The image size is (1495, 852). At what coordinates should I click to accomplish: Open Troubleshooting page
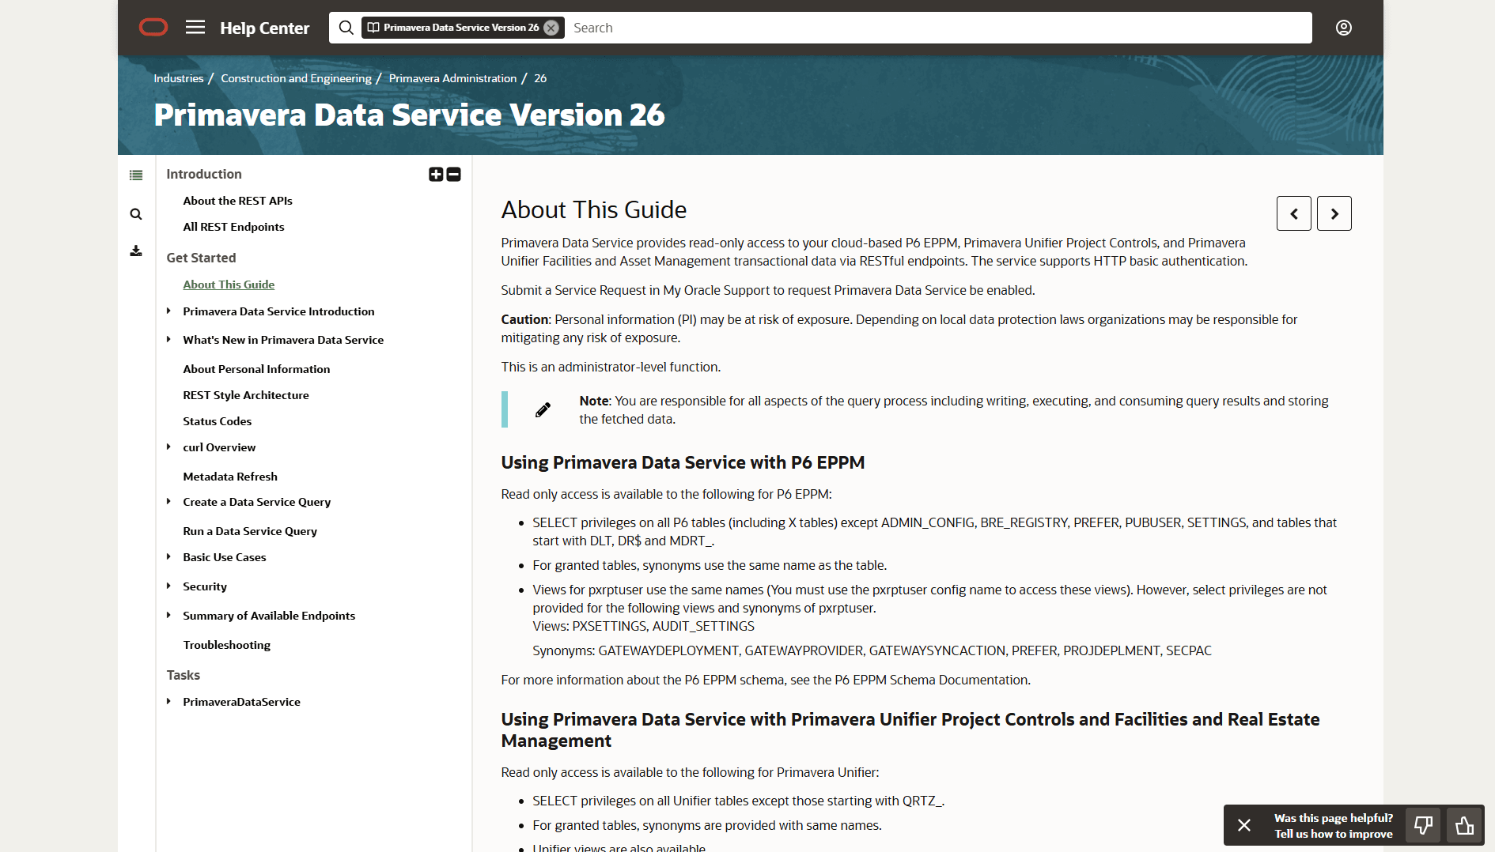click(226, 645)
